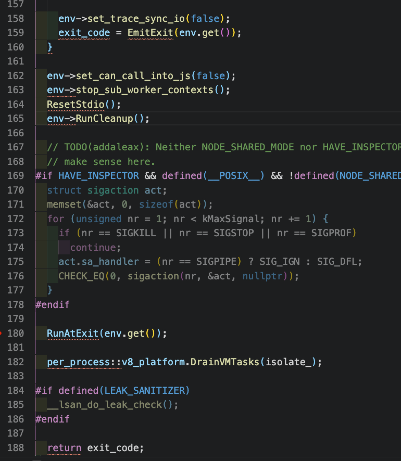Click SIGKILL in the if condition
This screenshot has width=401, height=461.
tap(136, 233)
